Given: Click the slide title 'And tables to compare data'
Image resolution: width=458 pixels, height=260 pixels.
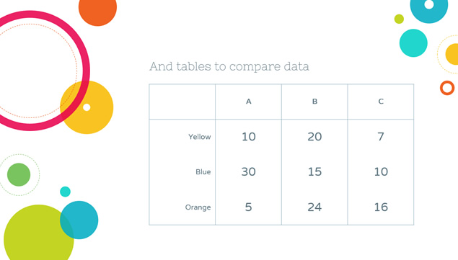Looking at the screenshot, I should tap(229, 66).
